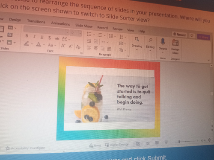Apply numbered list
214x160 pixels.
[x=100, y=35]
